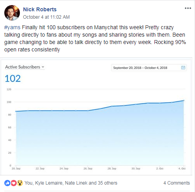
Task: Click the yellow Wow reaction icon
Action: click(x=20, y=183)
